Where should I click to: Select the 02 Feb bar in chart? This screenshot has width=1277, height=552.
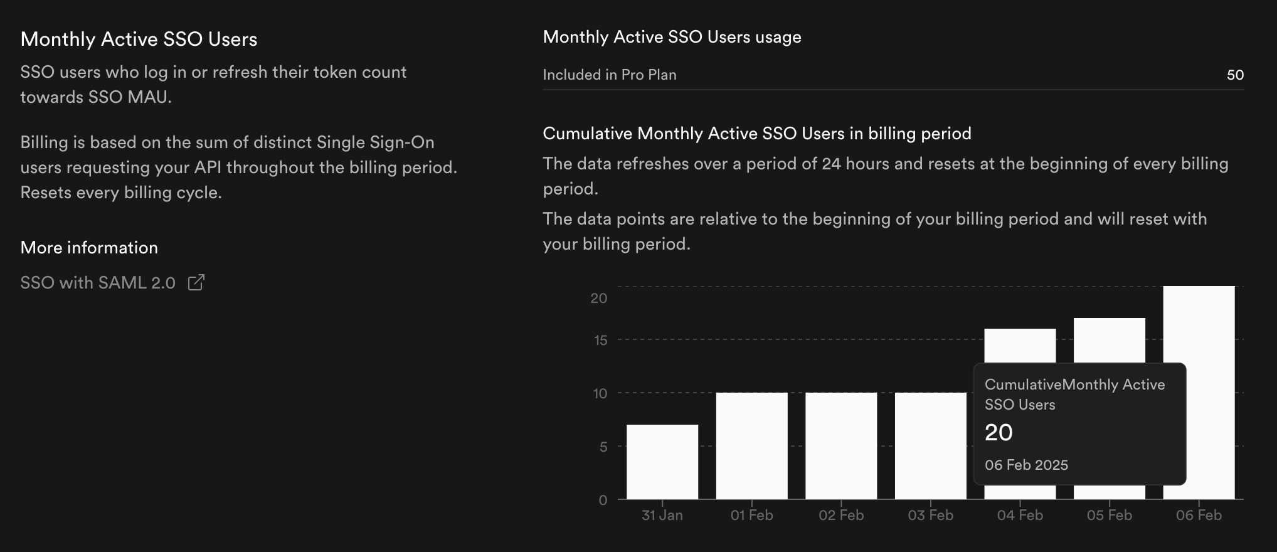coord(841,446)
